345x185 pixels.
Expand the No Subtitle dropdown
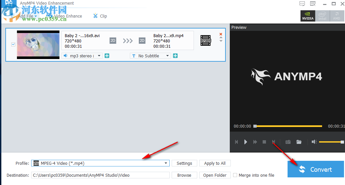click(167, 56)
